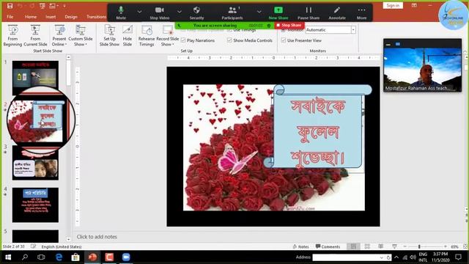Open PowerPoint from the taskbar

point(93,257)
